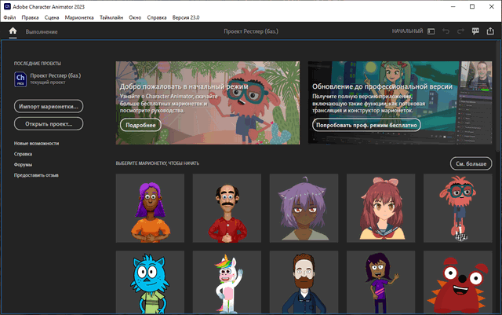This screenshot has width=502, height=315.
Task: Click the Adobe Character Animator title bar icon
Action: (x=6, y=5)
